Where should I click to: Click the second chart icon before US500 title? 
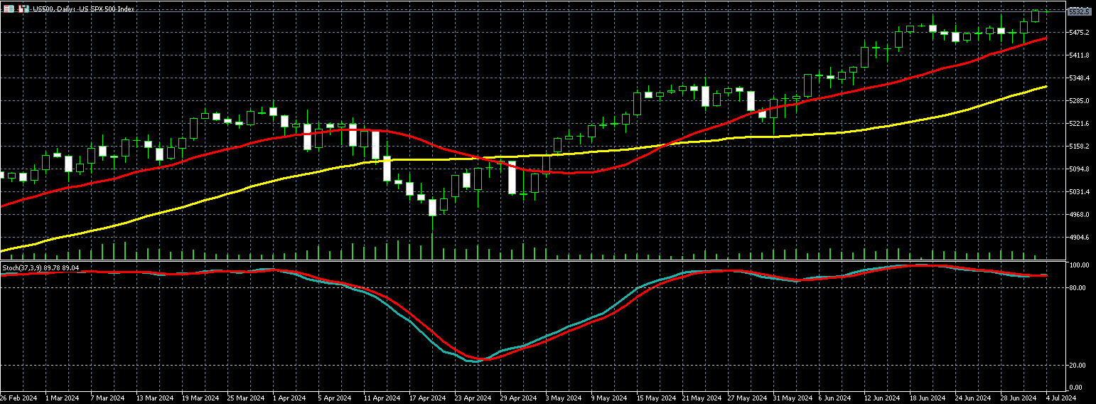click(x=23, y=9)
